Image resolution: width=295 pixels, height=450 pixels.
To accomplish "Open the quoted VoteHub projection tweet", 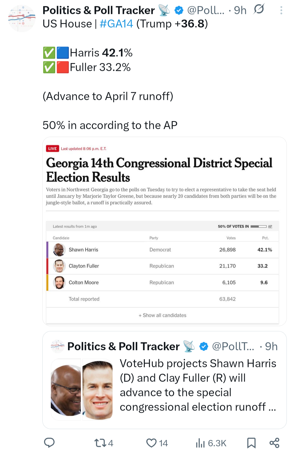I will pyautogui.click(x=198, y=385).
